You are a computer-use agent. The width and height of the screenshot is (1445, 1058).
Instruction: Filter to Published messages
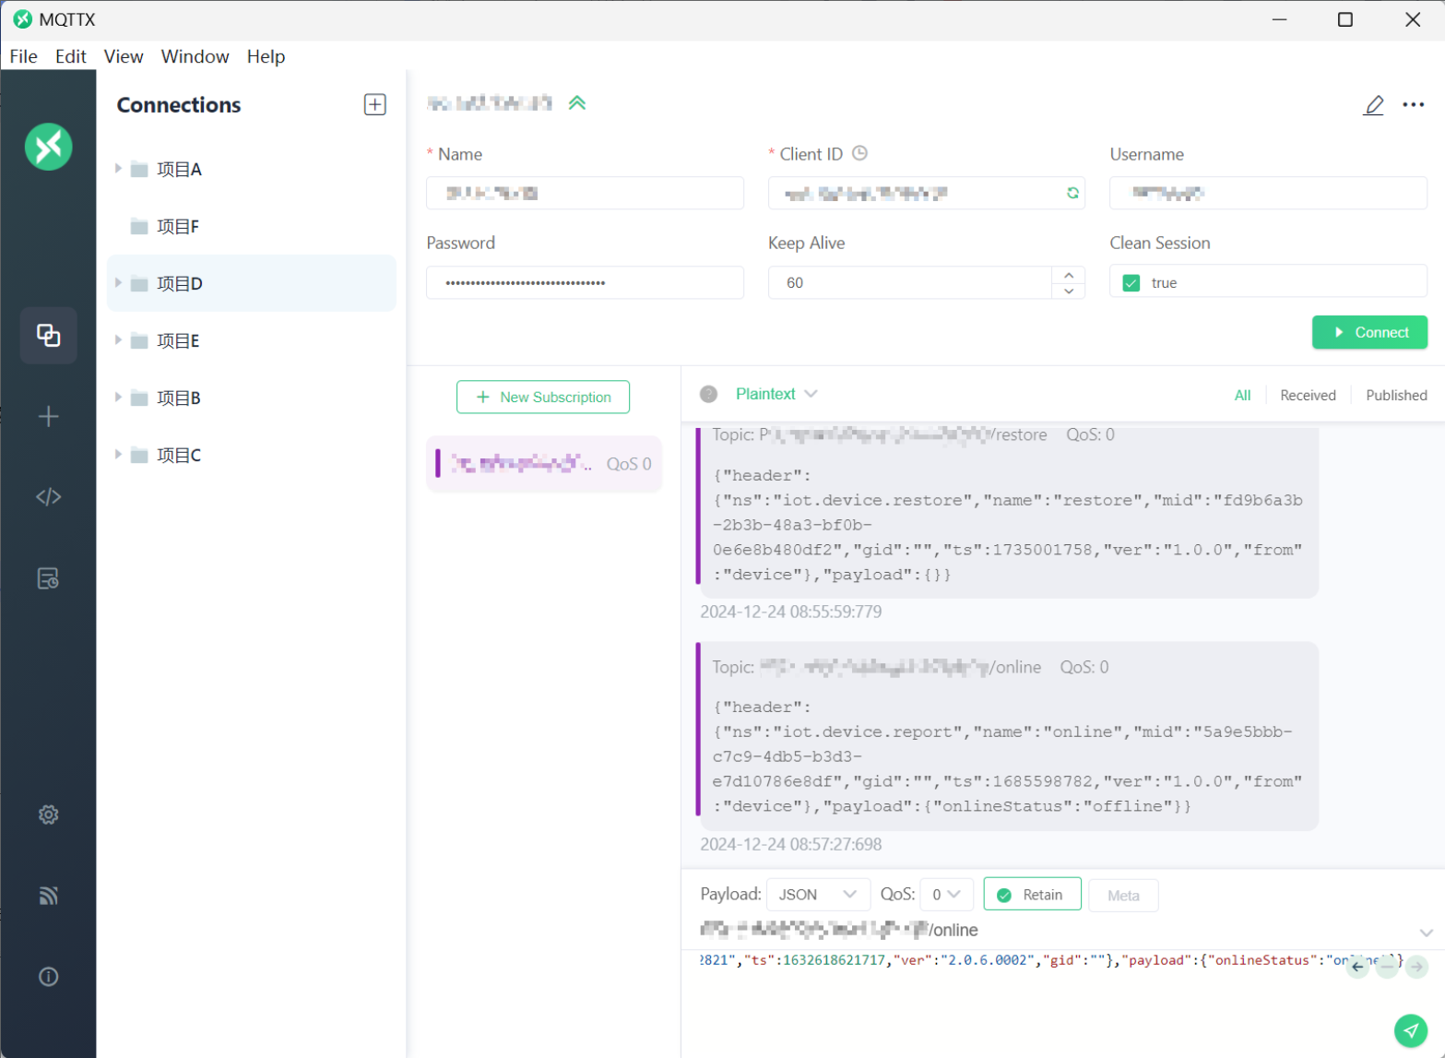(1396, 395)
